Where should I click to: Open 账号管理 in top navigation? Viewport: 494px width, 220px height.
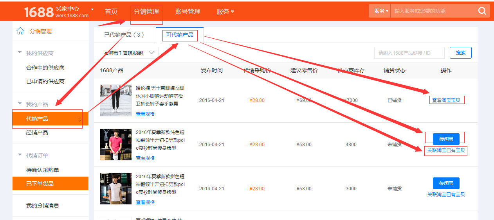(188, 11)
